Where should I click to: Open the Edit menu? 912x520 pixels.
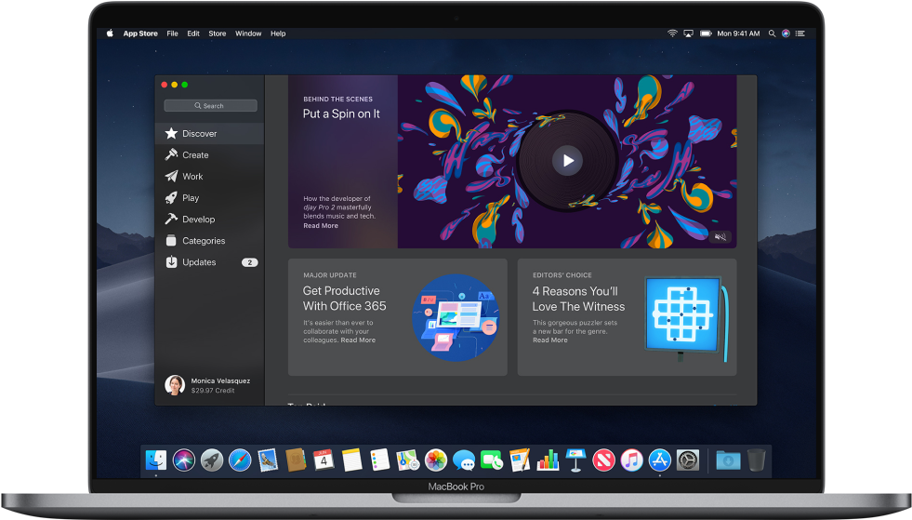[193, 33]
